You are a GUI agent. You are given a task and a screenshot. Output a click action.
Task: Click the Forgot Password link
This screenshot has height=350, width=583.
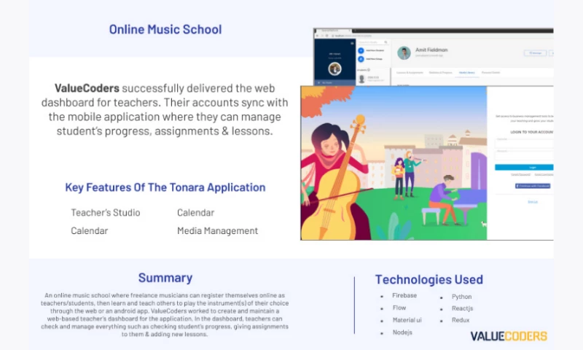click(520, 174)
